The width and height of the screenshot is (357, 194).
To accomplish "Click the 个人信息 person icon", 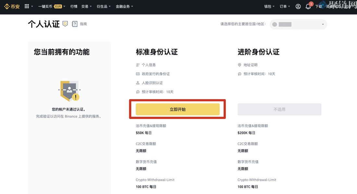I will 138,65.
